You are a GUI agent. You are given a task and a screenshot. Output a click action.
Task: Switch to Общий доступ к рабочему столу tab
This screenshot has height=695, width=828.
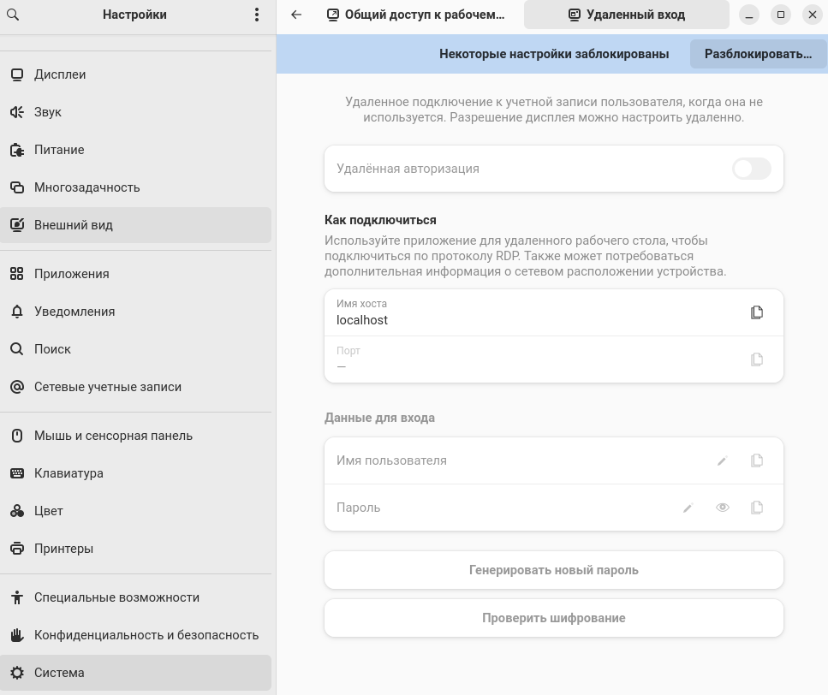pos(416,15)
